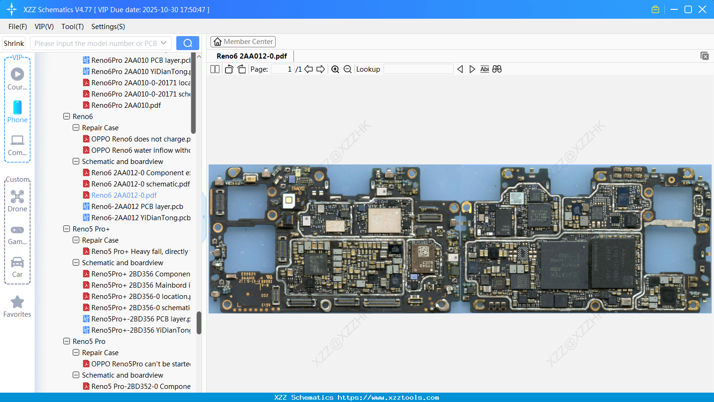Toggle the Abi match-case icon
The image size is (714, 402).
pyautogui.click(x=485, y=69)
